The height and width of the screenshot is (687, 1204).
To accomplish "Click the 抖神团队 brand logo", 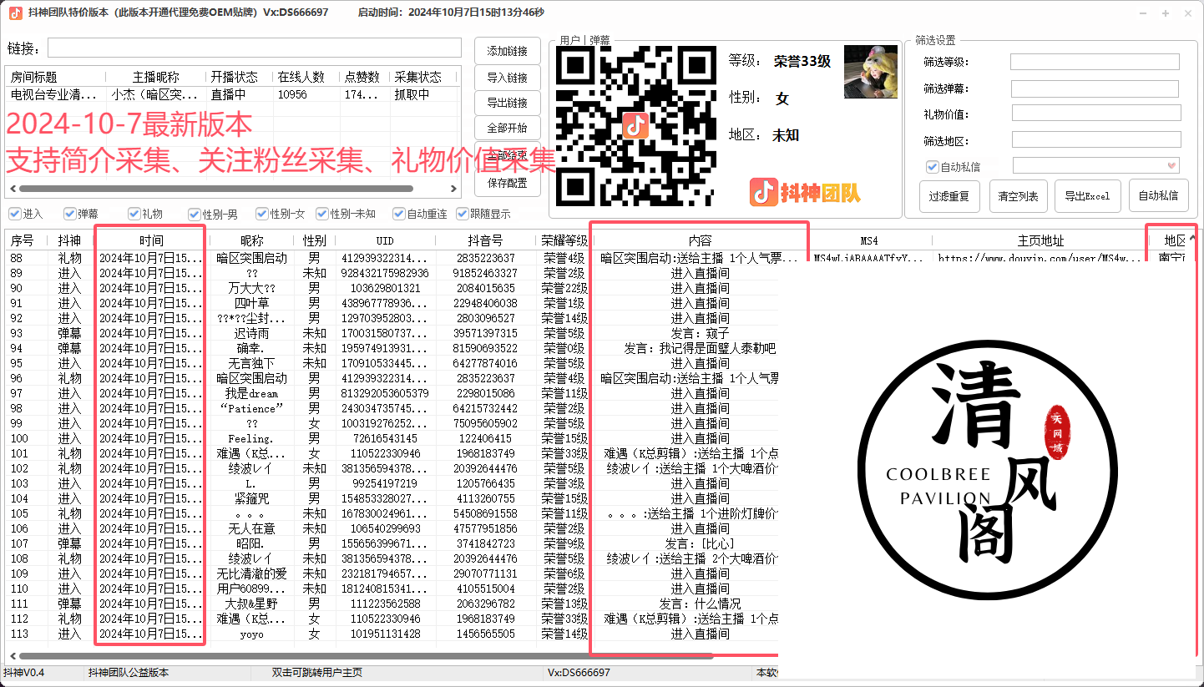I will pos(804,193).
